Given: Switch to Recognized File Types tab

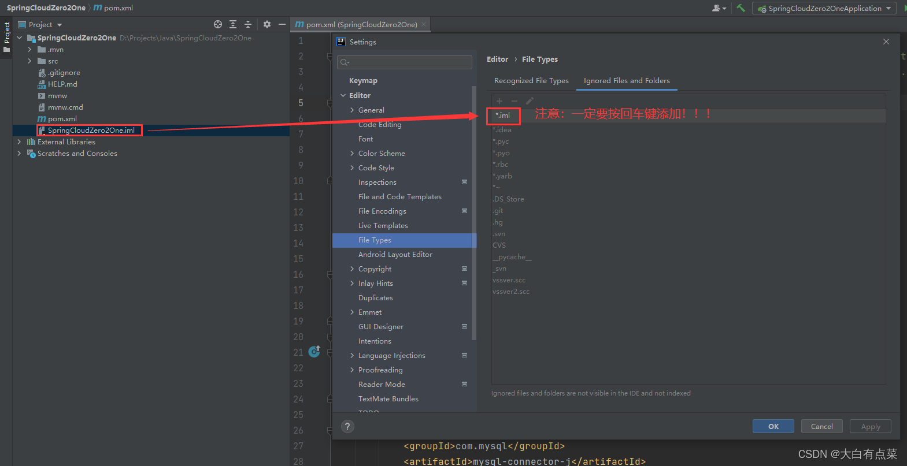Looking at the screenshot, I should [x=531, y=81].
